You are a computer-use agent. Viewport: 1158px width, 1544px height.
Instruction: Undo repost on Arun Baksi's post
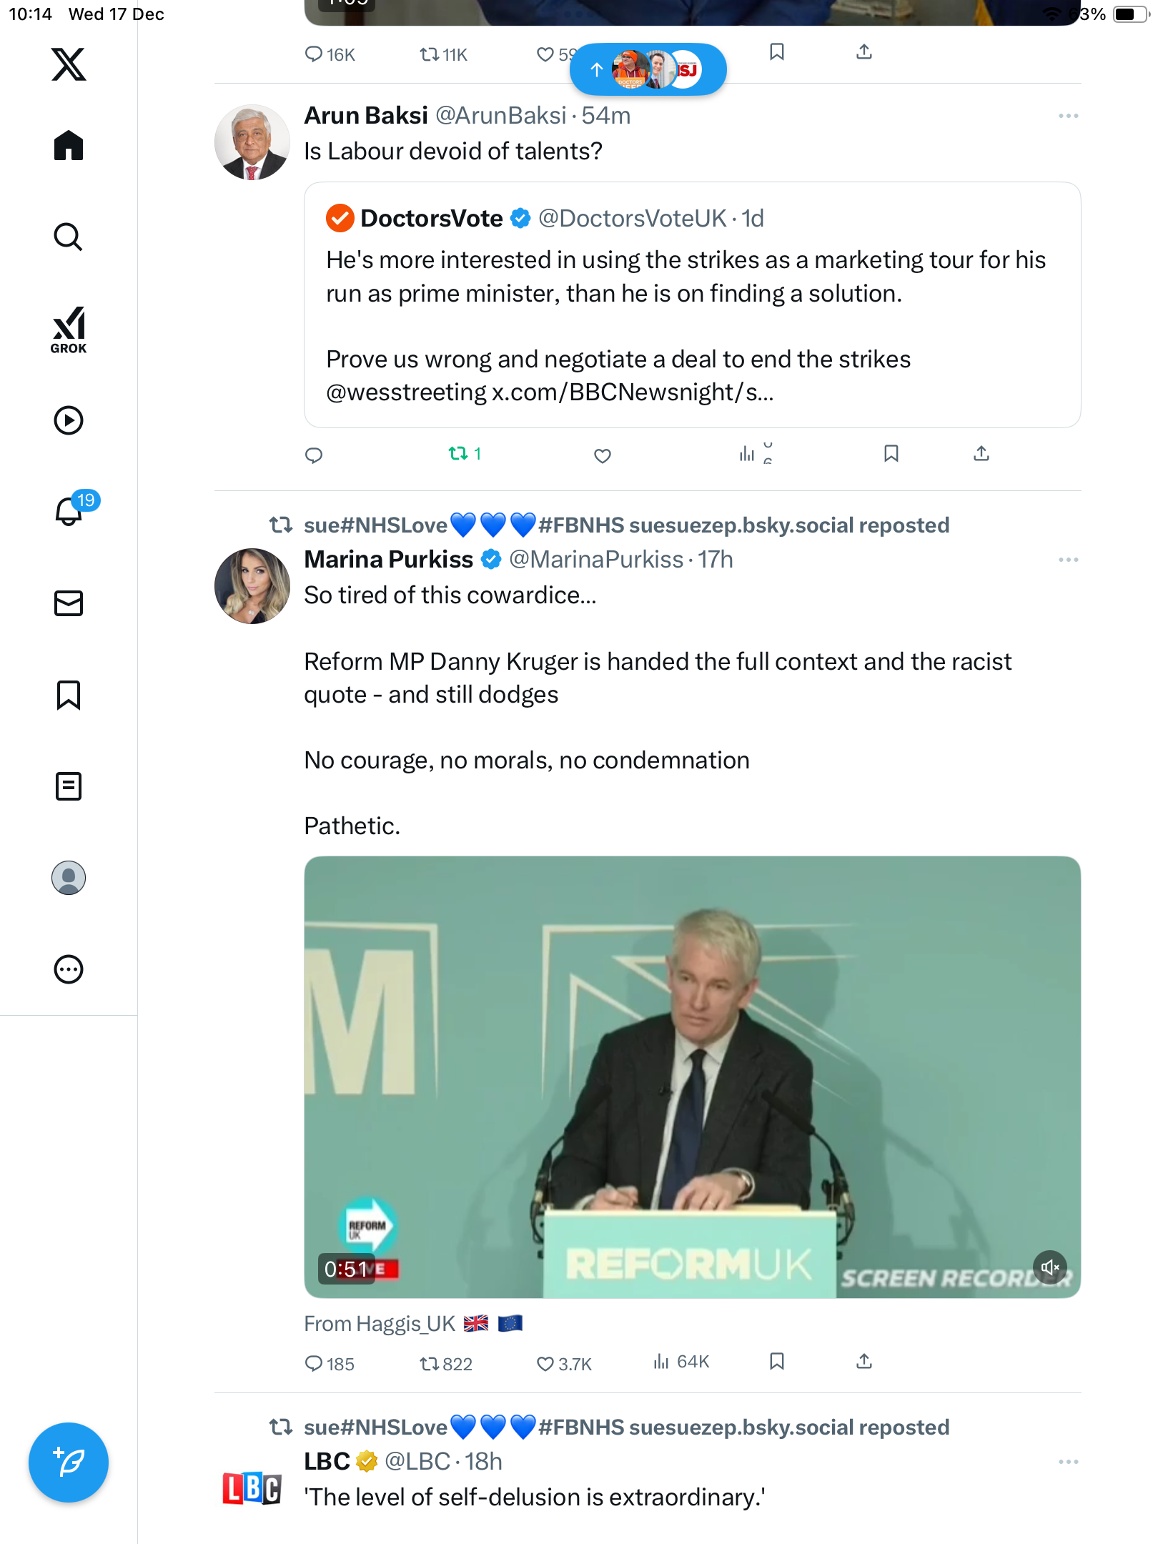coord(458,454)
